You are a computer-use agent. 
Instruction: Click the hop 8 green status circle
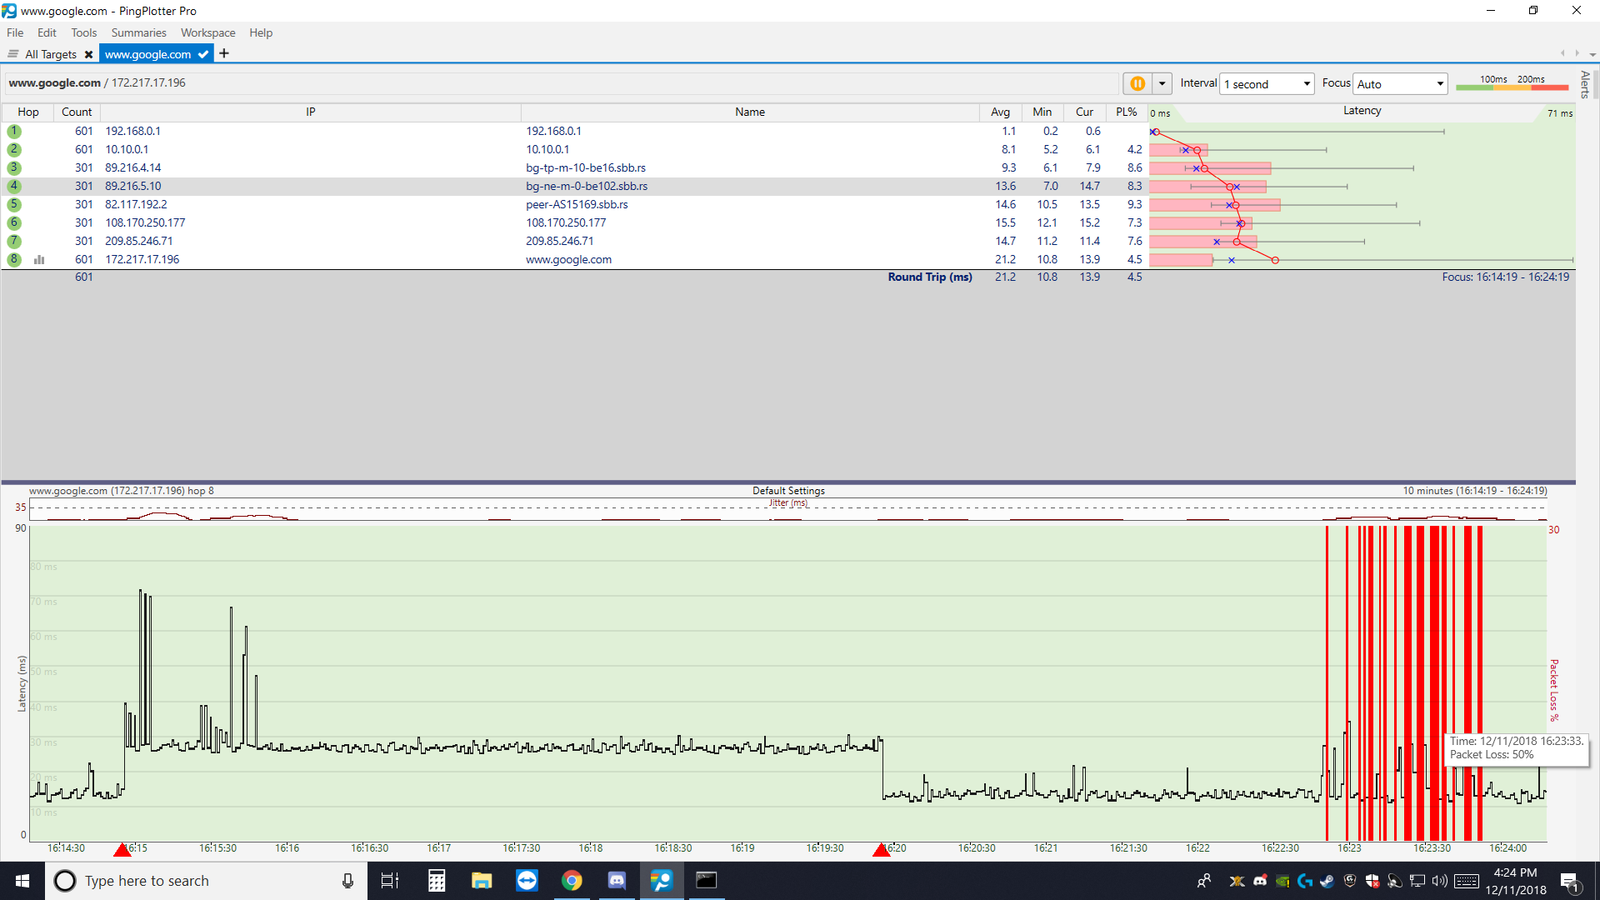pyautogui.click(x=14, y=259)
